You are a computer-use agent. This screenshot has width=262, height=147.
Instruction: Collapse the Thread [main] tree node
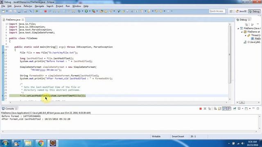246,36
